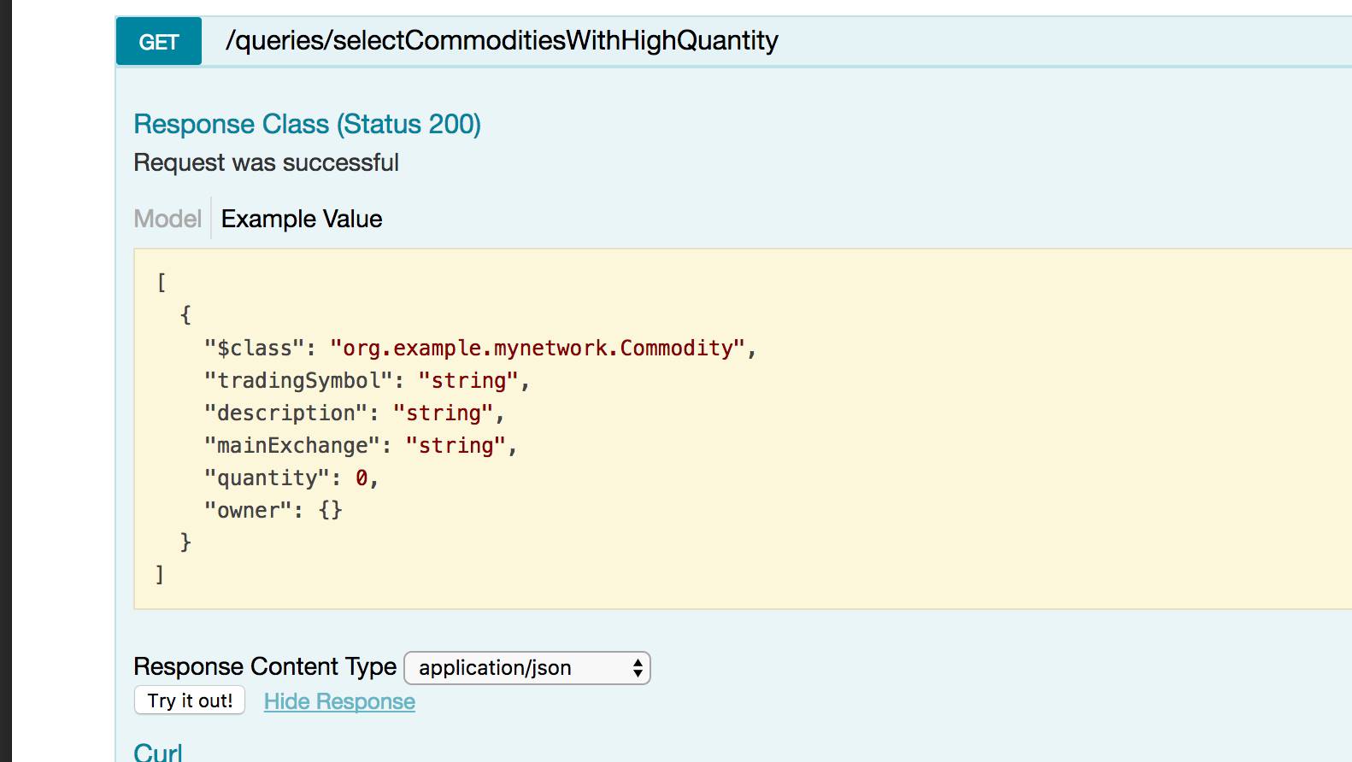Click the "mainExchange" line in example JSON

pos(361,446)
